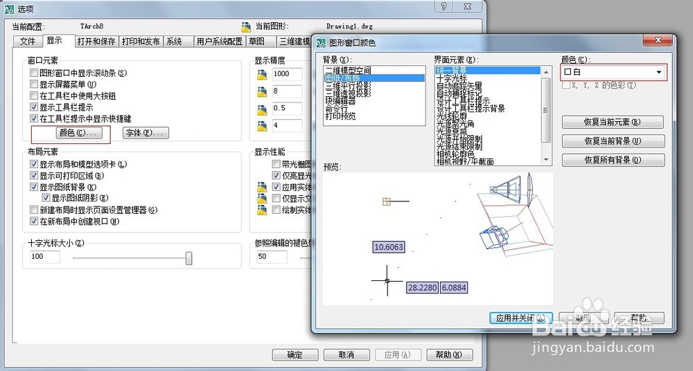
Task: Select 相机轮廓色 in the 界面元素 list
Action: (x=455, y=154)
